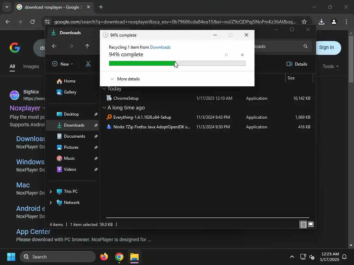Viewport: 354px width, 265px height.
Task: Launch Firefox from the taskbar
Action: (104, 257)
